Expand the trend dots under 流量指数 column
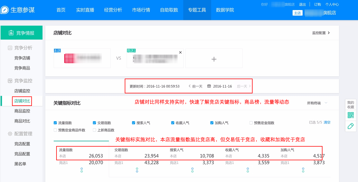Viewport: 358px width, 182px height. 81,169
